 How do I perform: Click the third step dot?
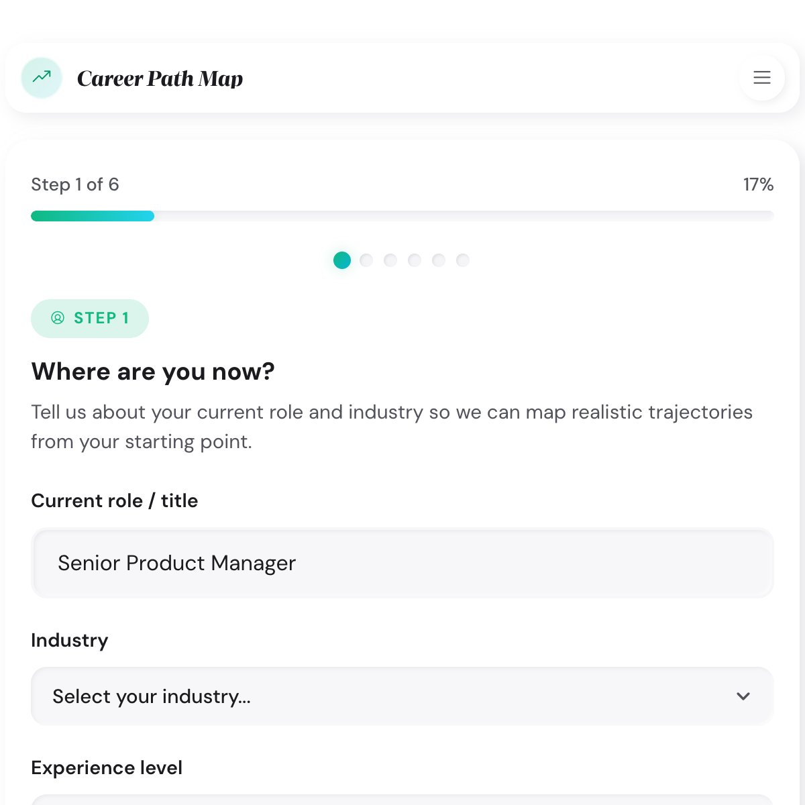[x=390, y=260]
